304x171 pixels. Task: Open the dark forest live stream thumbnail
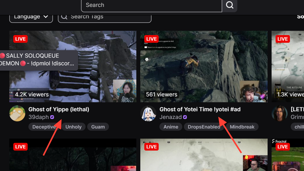(73, 155)
